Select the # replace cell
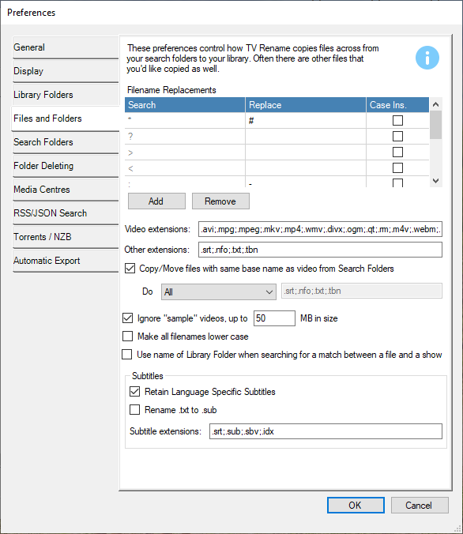Image resolution: width=463 pixels, height=534 pixels. pyautogui.click(x=306, y=121)
